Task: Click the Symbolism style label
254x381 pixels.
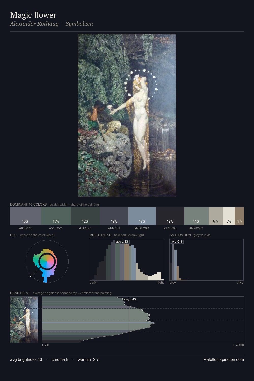Action: (79, 24)
